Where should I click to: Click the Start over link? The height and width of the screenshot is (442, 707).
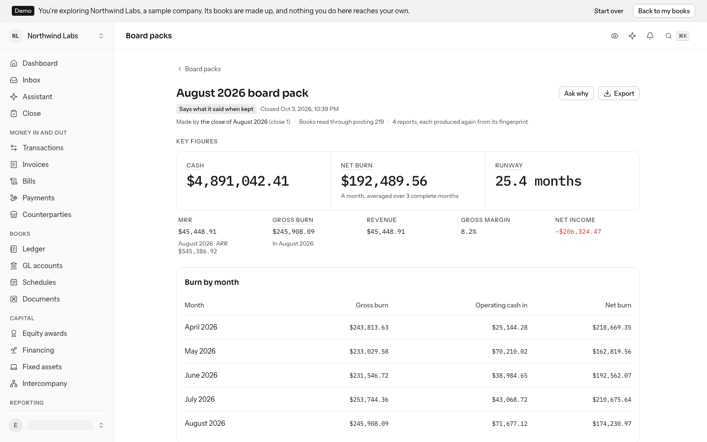pyautogui.click(x=609, y=11)
